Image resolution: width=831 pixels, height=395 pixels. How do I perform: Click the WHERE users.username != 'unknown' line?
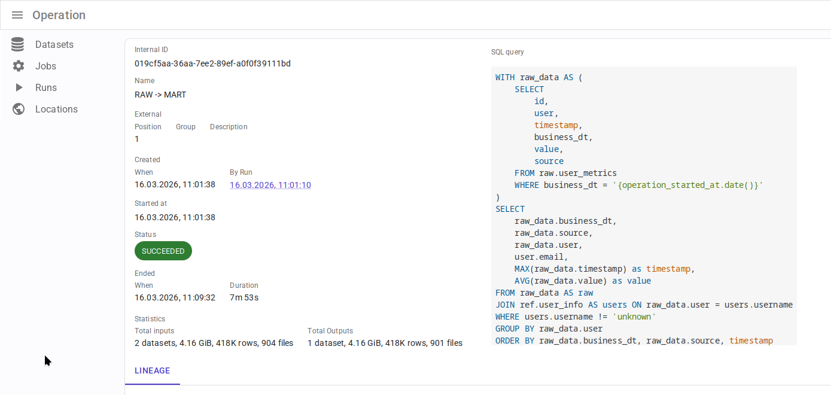pos(576,317)
